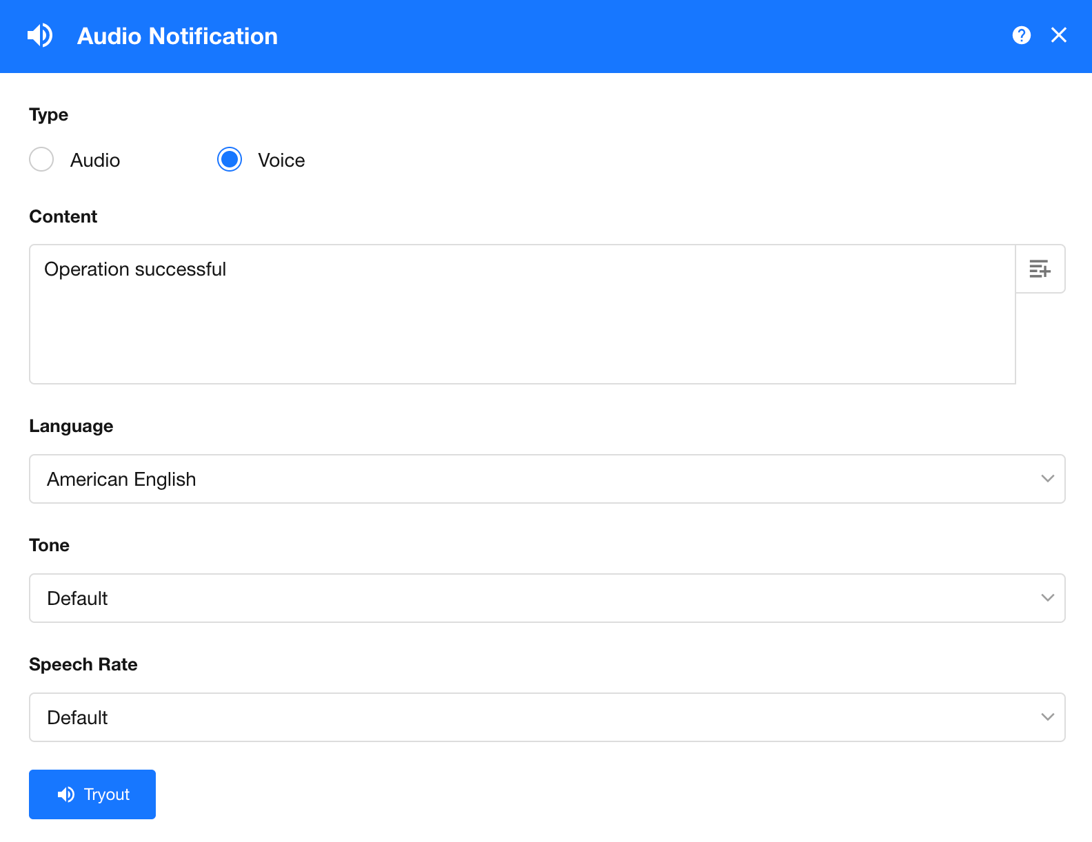Image resolution: width=1092 pixels, height=842 pixels.
Task: Click into the Content text area
Action: (x=522, y=331)
